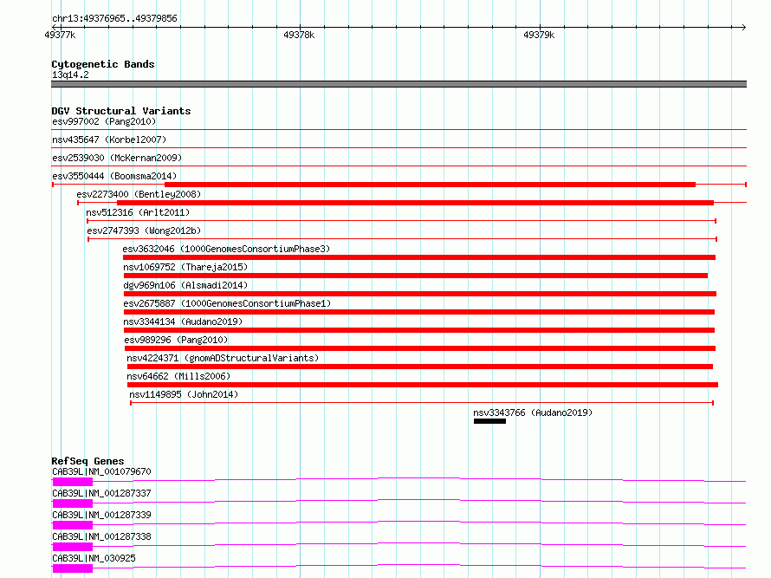This screenshot has height=578, width=771.
Task: Select variant esv2539030 (McKernan2009)
Action: tap(117, 158)
